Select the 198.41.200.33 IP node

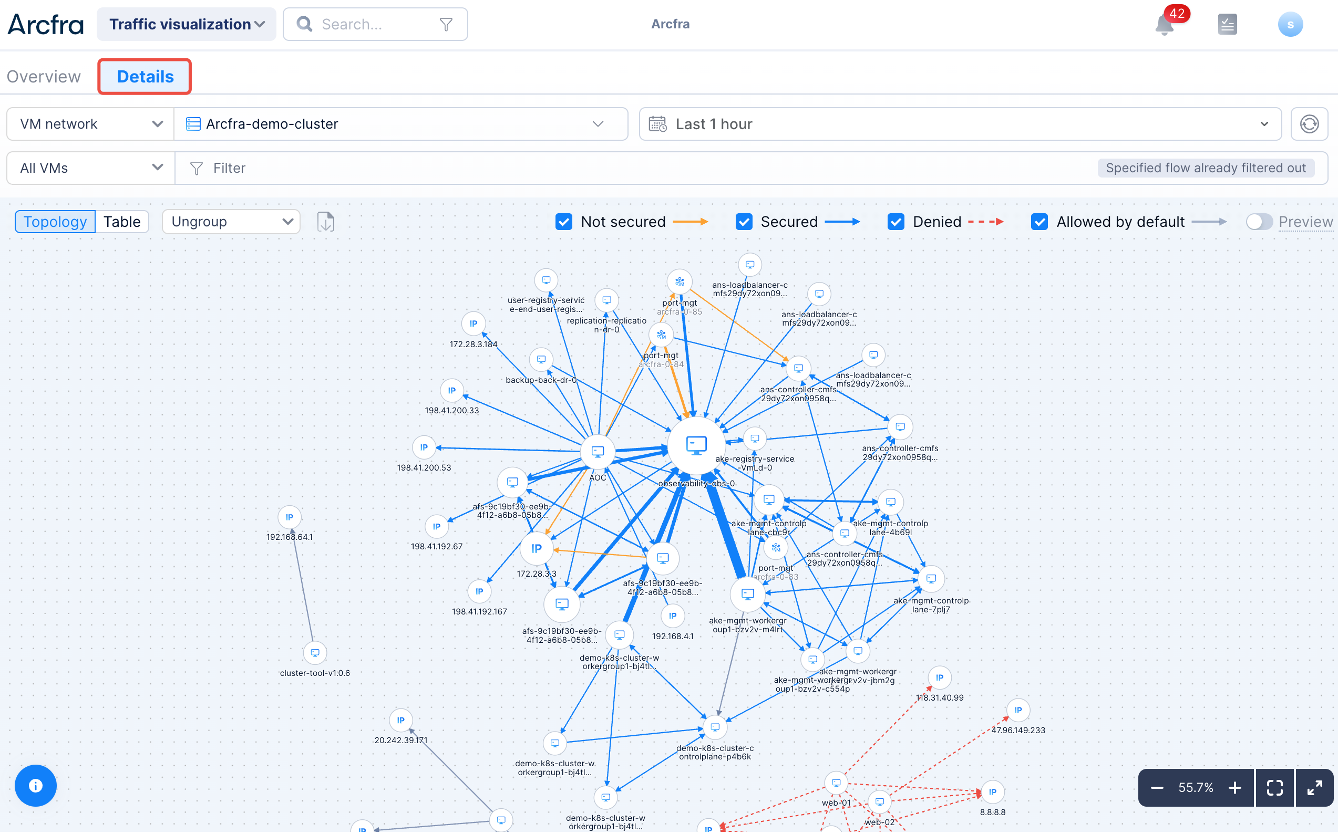click(451, 391)
